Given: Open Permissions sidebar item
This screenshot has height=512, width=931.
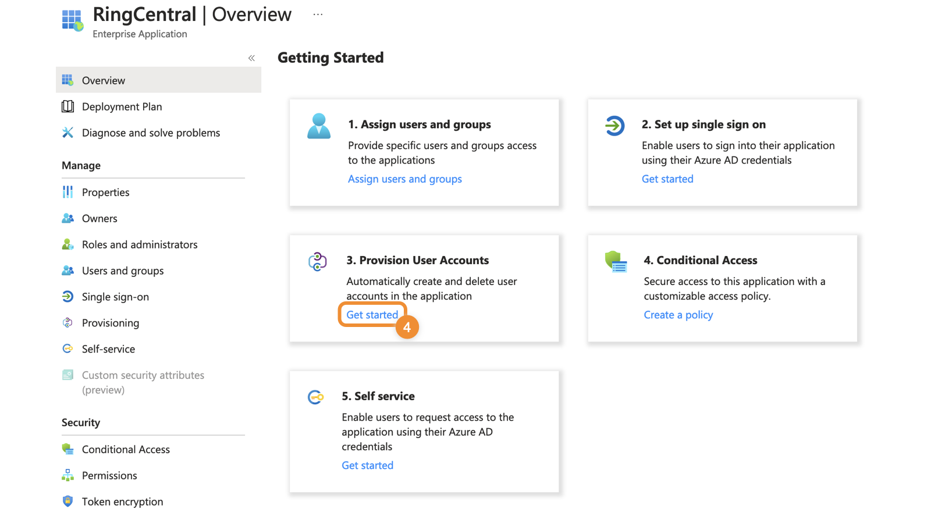Looking at the screenshot, I should pos(109,475).
